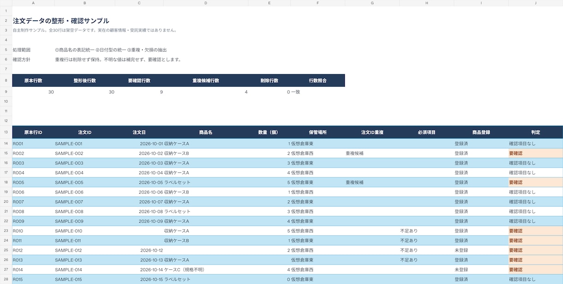
Task: Select row header 28
Action: click(6, 279)
